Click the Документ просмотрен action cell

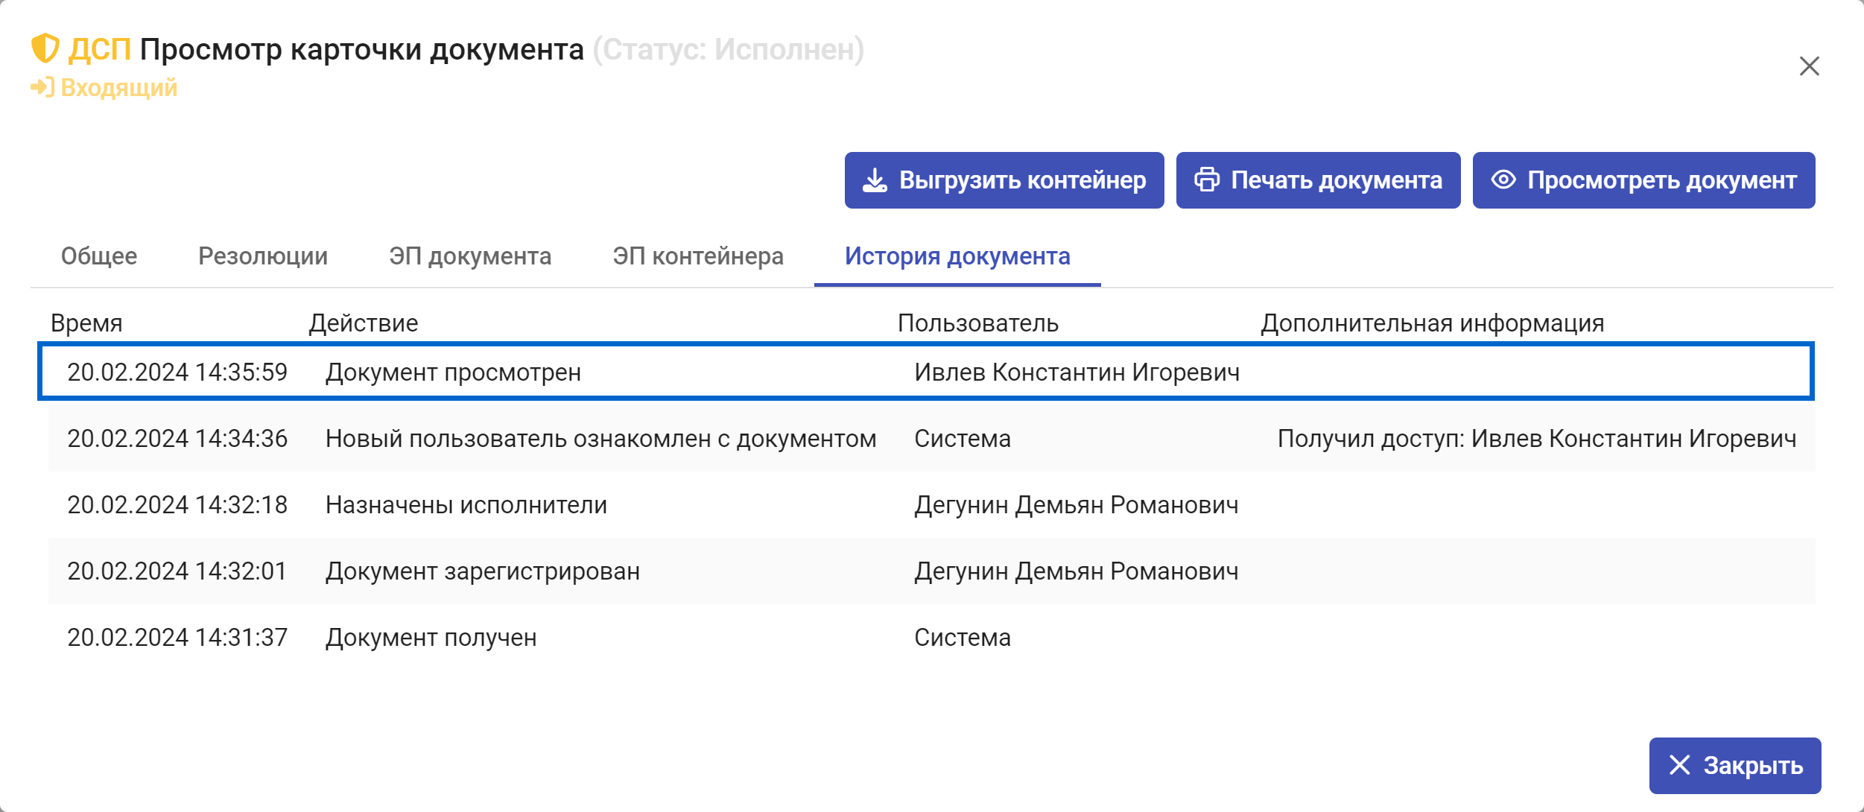pos(453,372)
